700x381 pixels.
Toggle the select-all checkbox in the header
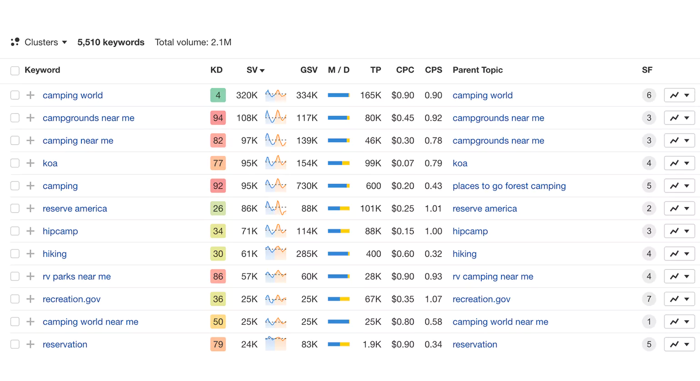pyautogui.click(x=15, y=70)
